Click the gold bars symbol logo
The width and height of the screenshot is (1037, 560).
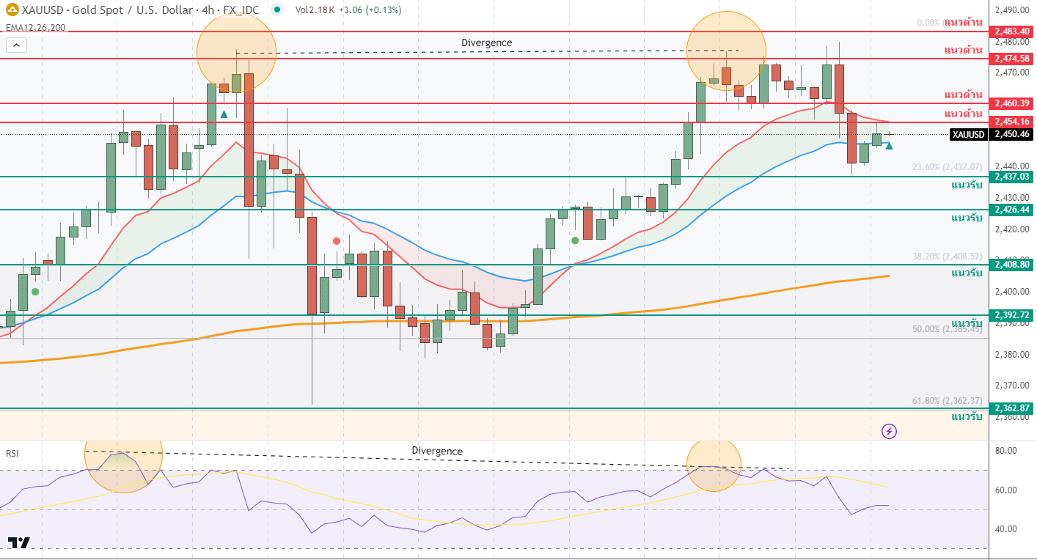12,10
